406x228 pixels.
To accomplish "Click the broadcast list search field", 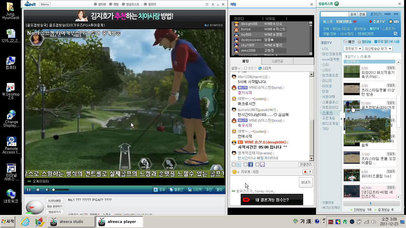I will [x=334, y=14].
